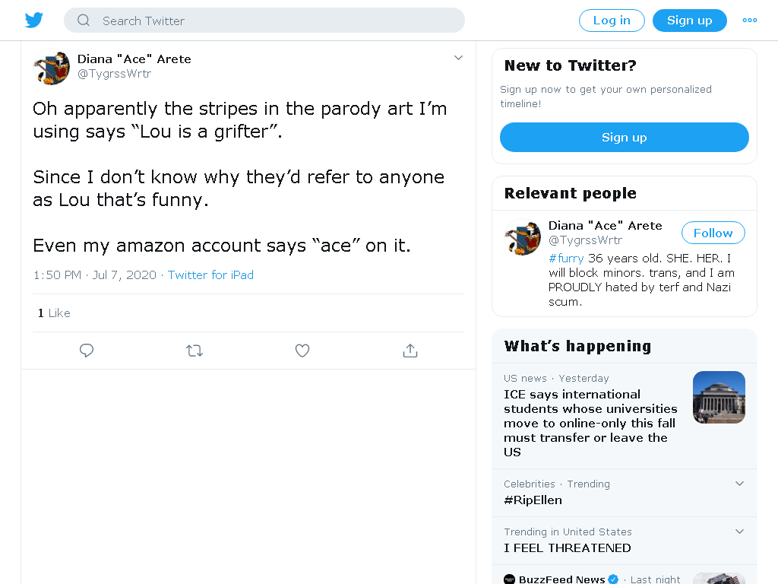Screen dimensions: 778x584
Task: Retweet using the retweet arrows icon
Action: pyautogui.click(x=194, y=351)
